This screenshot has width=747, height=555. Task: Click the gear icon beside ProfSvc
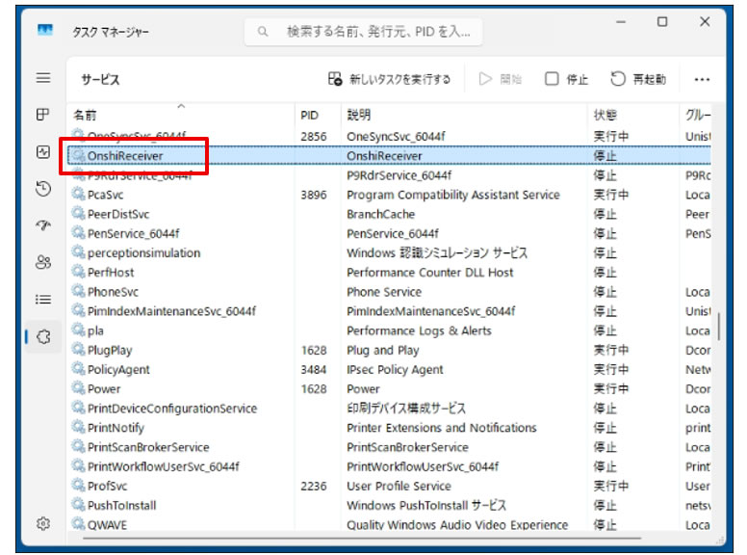(78, 486)
